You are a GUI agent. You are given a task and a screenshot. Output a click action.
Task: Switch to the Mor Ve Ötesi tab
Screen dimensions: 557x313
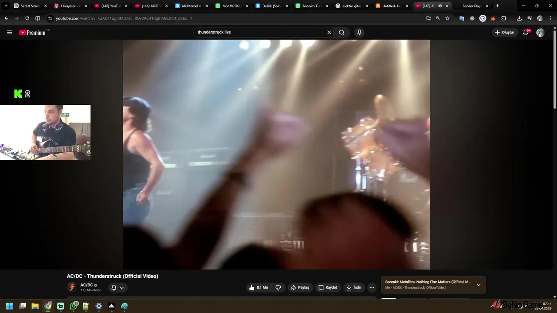click(x=231, y=6)
